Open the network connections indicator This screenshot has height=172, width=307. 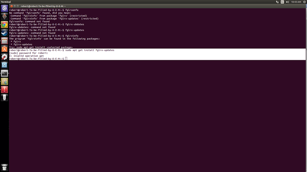coord(277,2)
